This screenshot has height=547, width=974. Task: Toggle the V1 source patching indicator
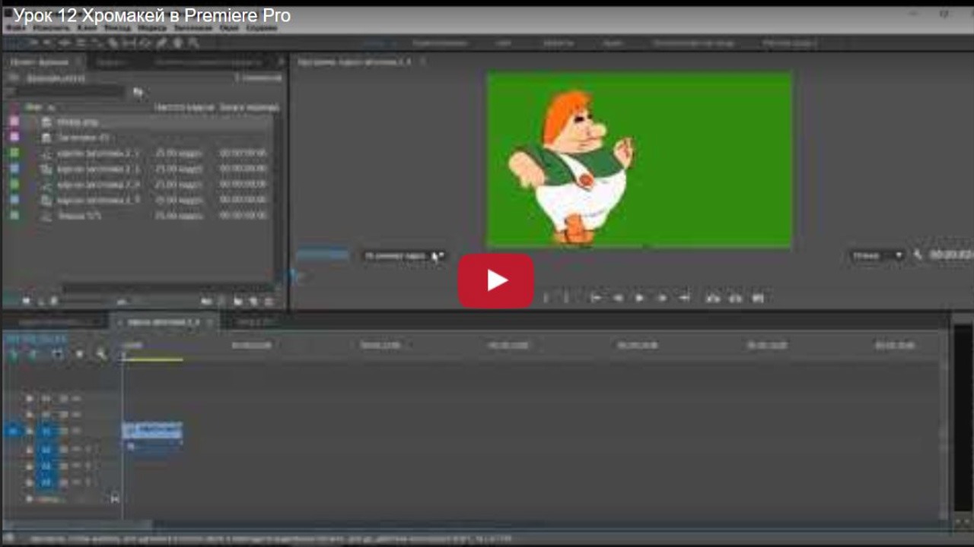12,431
